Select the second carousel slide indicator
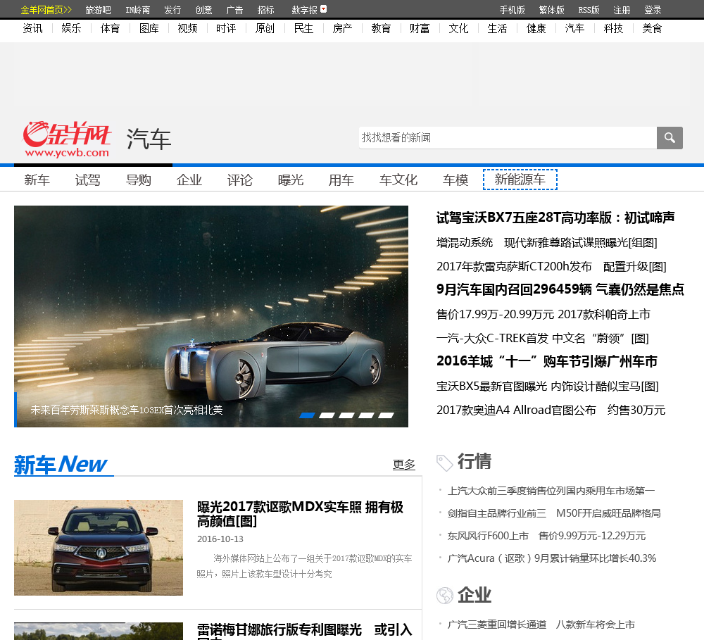704x640 pixels. click(327, 415)
